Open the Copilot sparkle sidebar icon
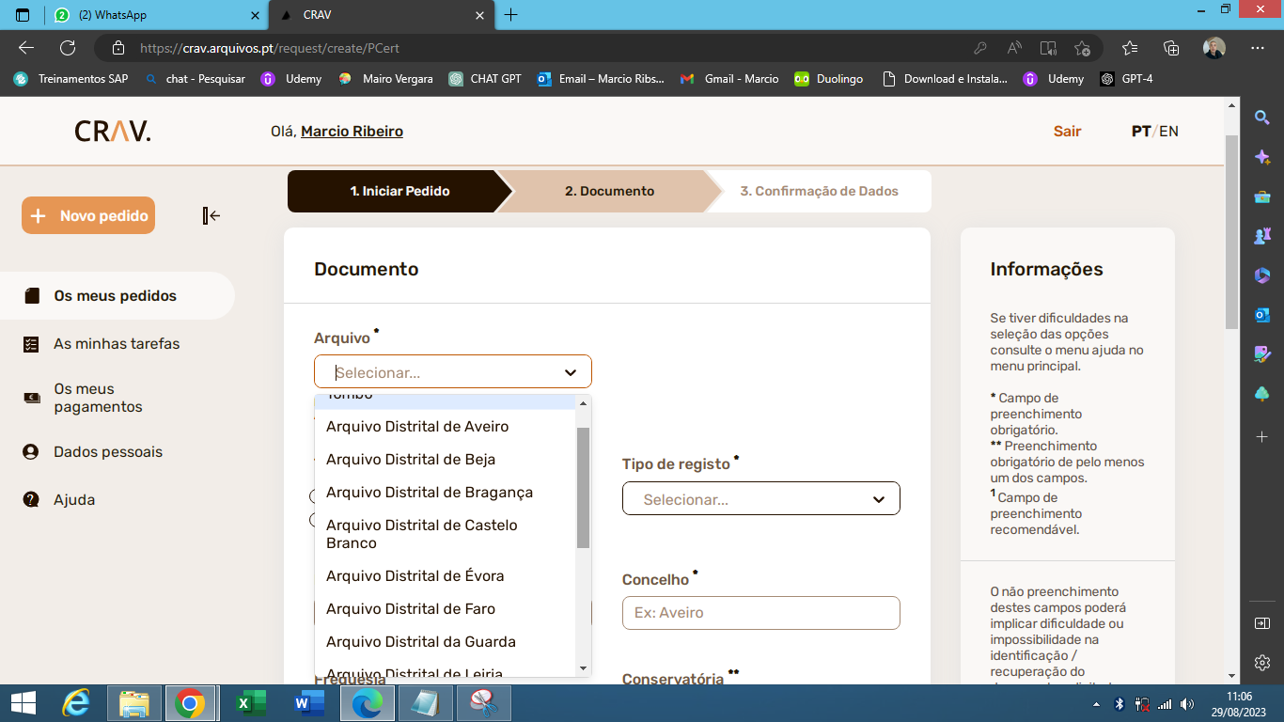1284x722 pixels. (1262, 157)
